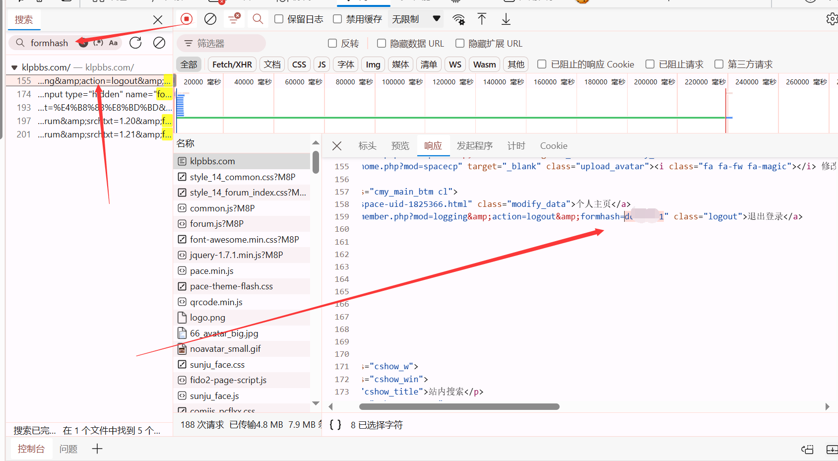The image size is (838, 461).
Task: Filter requests by CSS type
Action: 299,65
